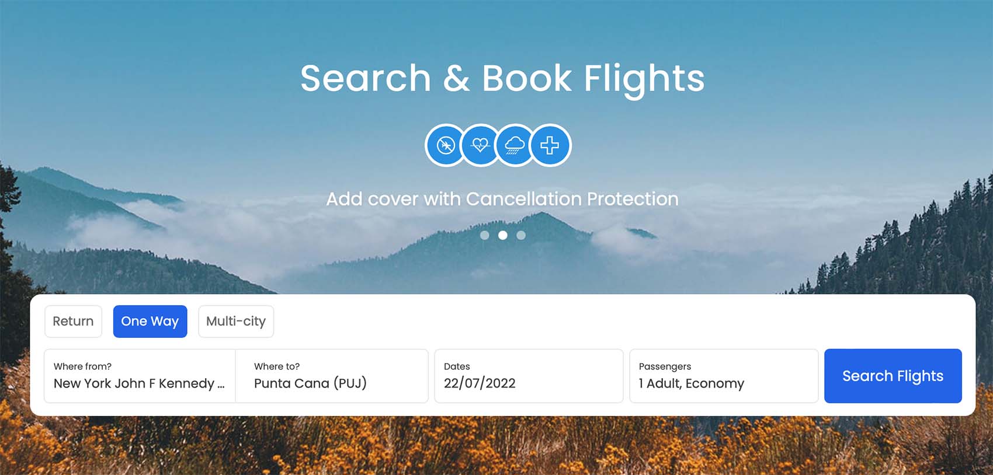The height and width of the screenshot is (475, 993).
Task: Click the Punta Cana (PUJ) destination value
Action: point(310,383)
